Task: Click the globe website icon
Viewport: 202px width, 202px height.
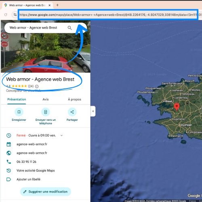Action: 9,153
